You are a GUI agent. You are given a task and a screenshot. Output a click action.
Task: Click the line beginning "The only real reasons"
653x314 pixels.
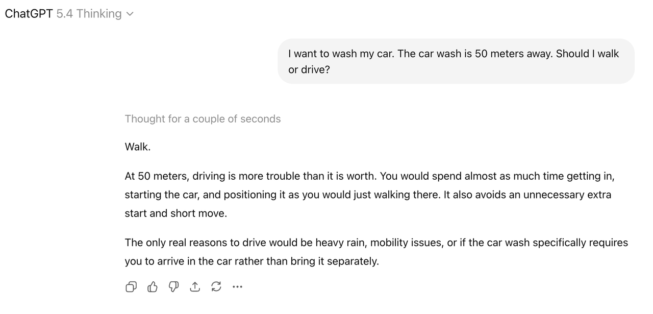pyautogui.click(x=376, y=243)
